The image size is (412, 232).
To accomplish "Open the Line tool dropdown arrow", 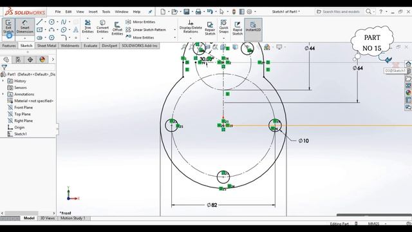I will pyautogui.click(x=45, y=22).
